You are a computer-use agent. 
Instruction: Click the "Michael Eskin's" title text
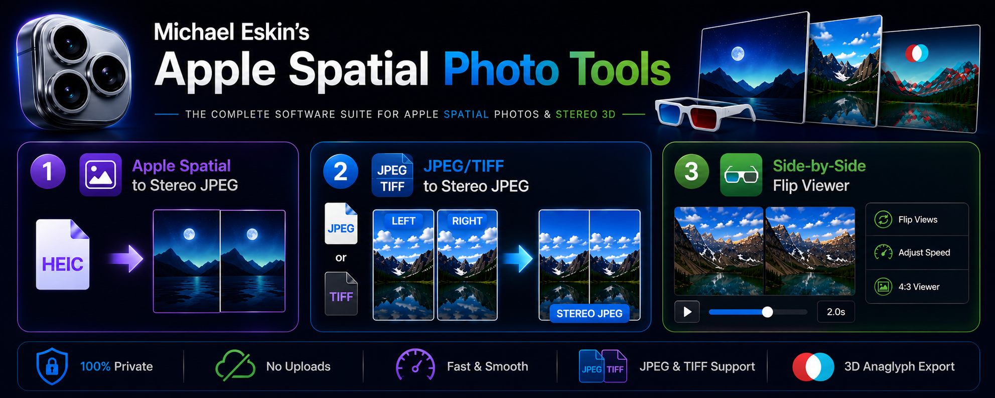click(231, 32)
